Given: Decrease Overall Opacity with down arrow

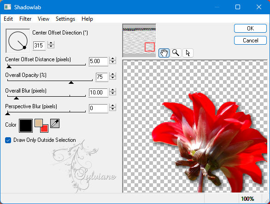Looking at the screenshot, I should pyautogui.click(x=112, y=78).
